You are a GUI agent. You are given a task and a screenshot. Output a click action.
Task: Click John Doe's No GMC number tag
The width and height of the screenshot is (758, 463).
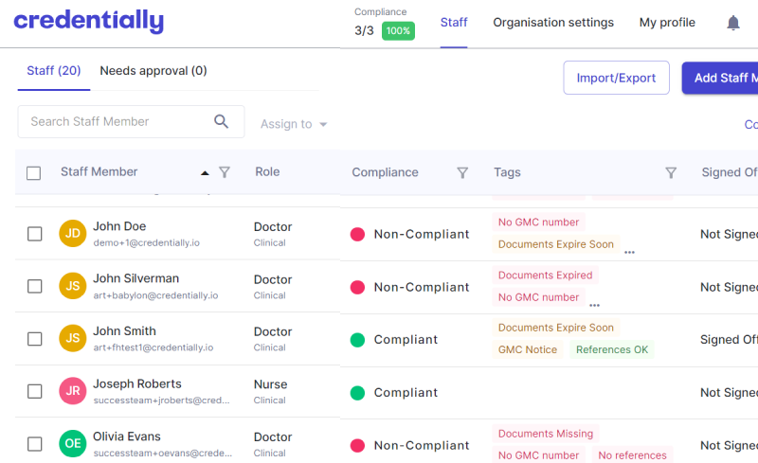[x=538, y=223]
